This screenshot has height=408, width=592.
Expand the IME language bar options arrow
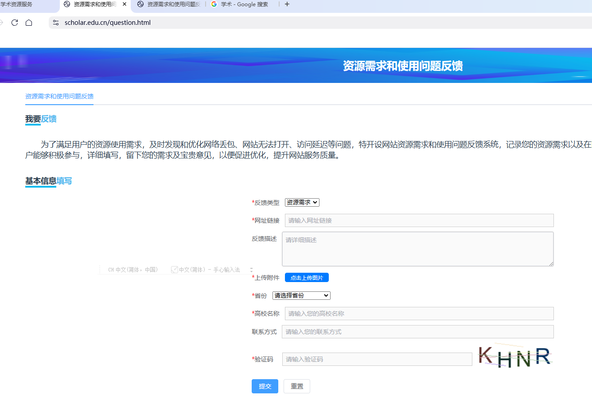click(251, 270)
